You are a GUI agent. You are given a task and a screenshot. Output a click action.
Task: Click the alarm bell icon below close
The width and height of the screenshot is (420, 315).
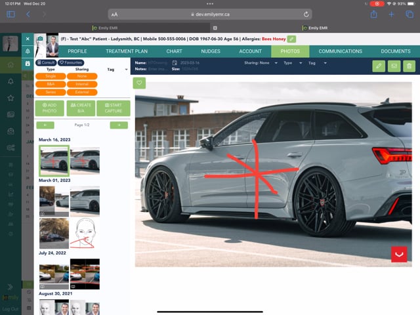click(28, 51)
